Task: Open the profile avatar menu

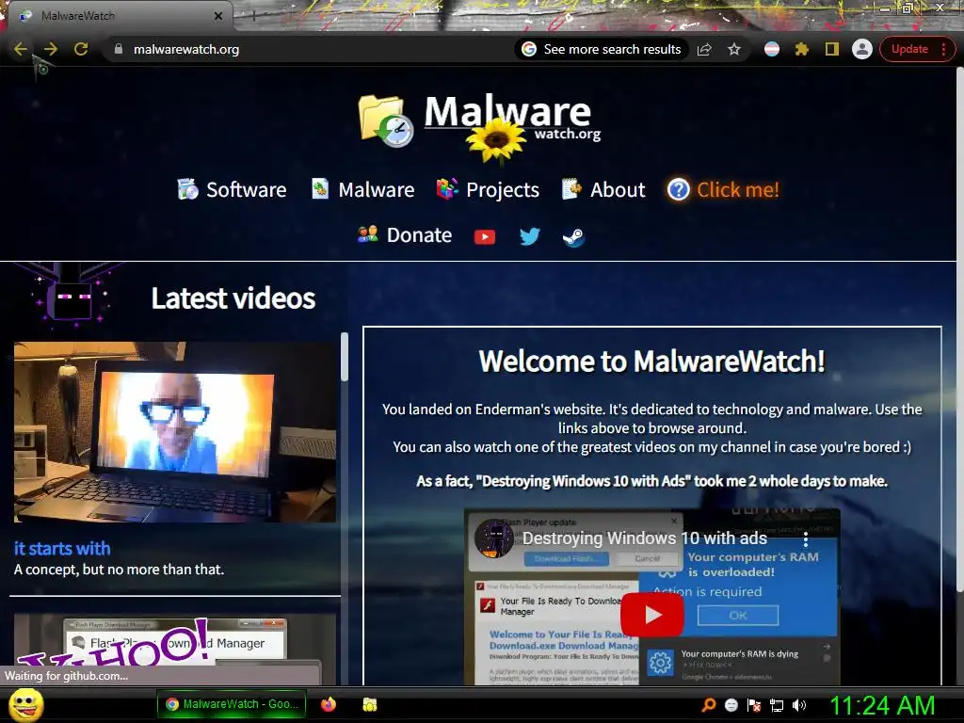Action: tap(862, 49)
